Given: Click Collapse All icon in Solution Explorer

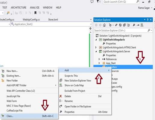Looking at the screenshot, I should pyautogui.click(x=124, y=25).
